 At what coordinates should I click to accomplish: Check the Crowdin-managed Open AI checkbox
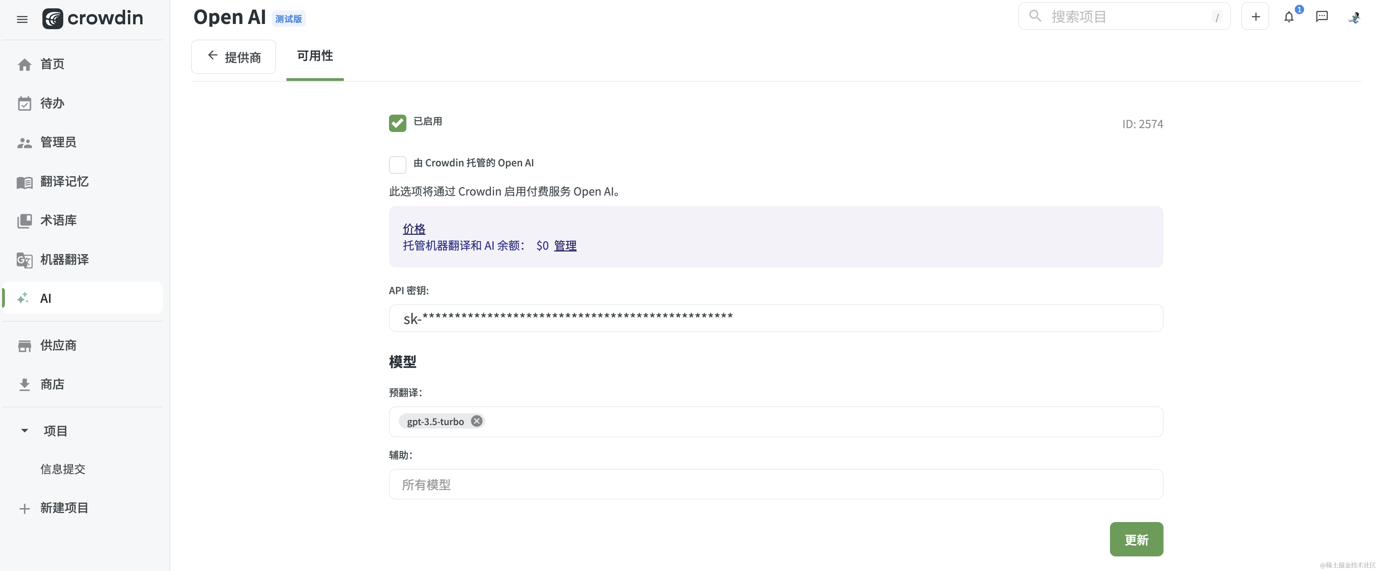397,164
